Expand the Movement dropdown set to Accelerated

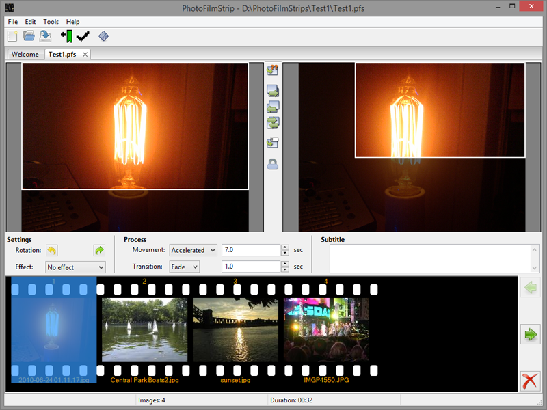coord(193,251)
